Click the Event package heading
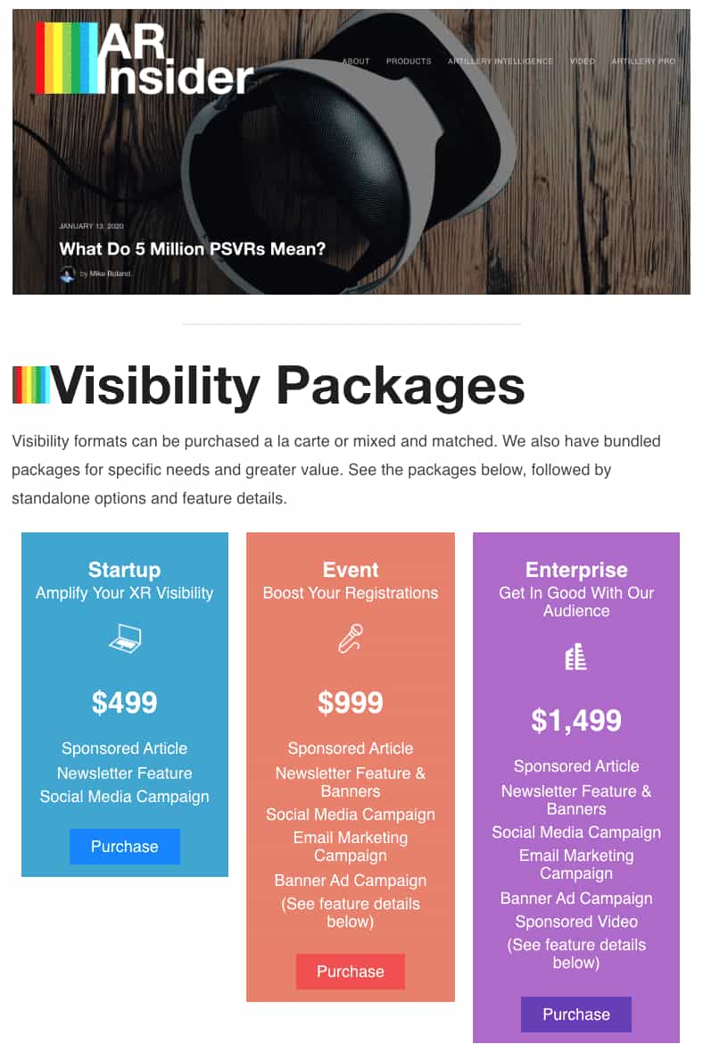 tap(351, 570)
